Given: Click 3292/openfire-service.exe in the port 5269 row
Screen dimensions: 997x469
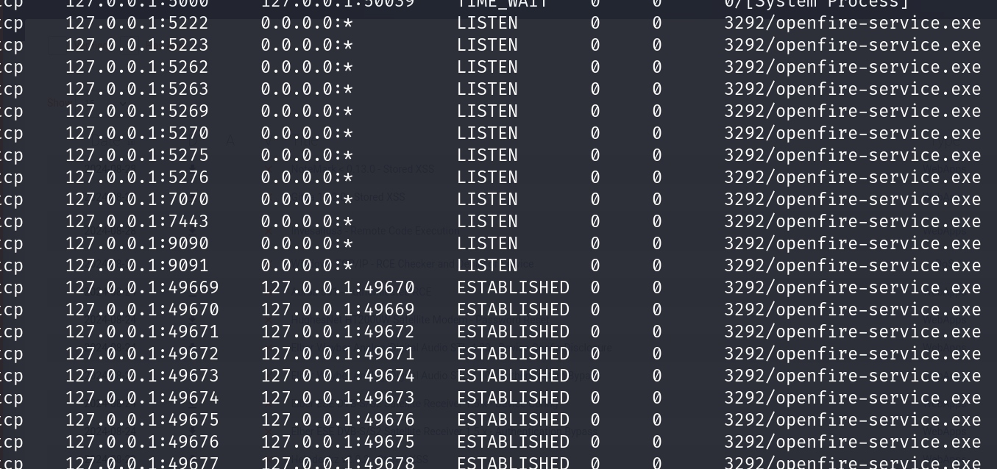Looking at the screenshot, I should point(853,111).
